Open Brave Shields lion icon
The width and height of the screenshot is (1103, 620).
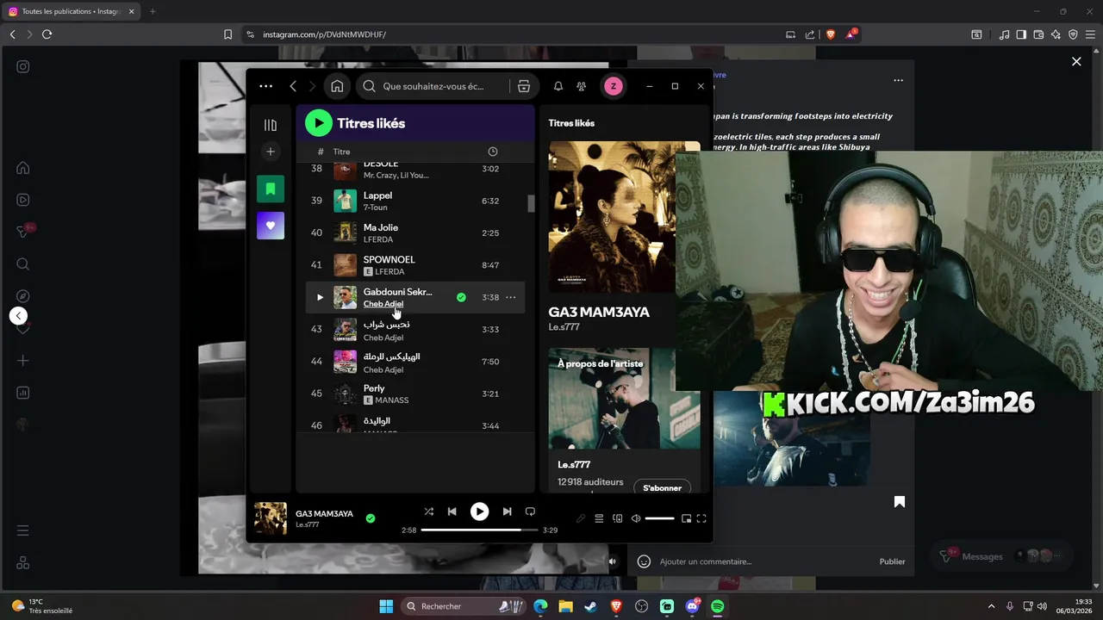pos(831,34)
